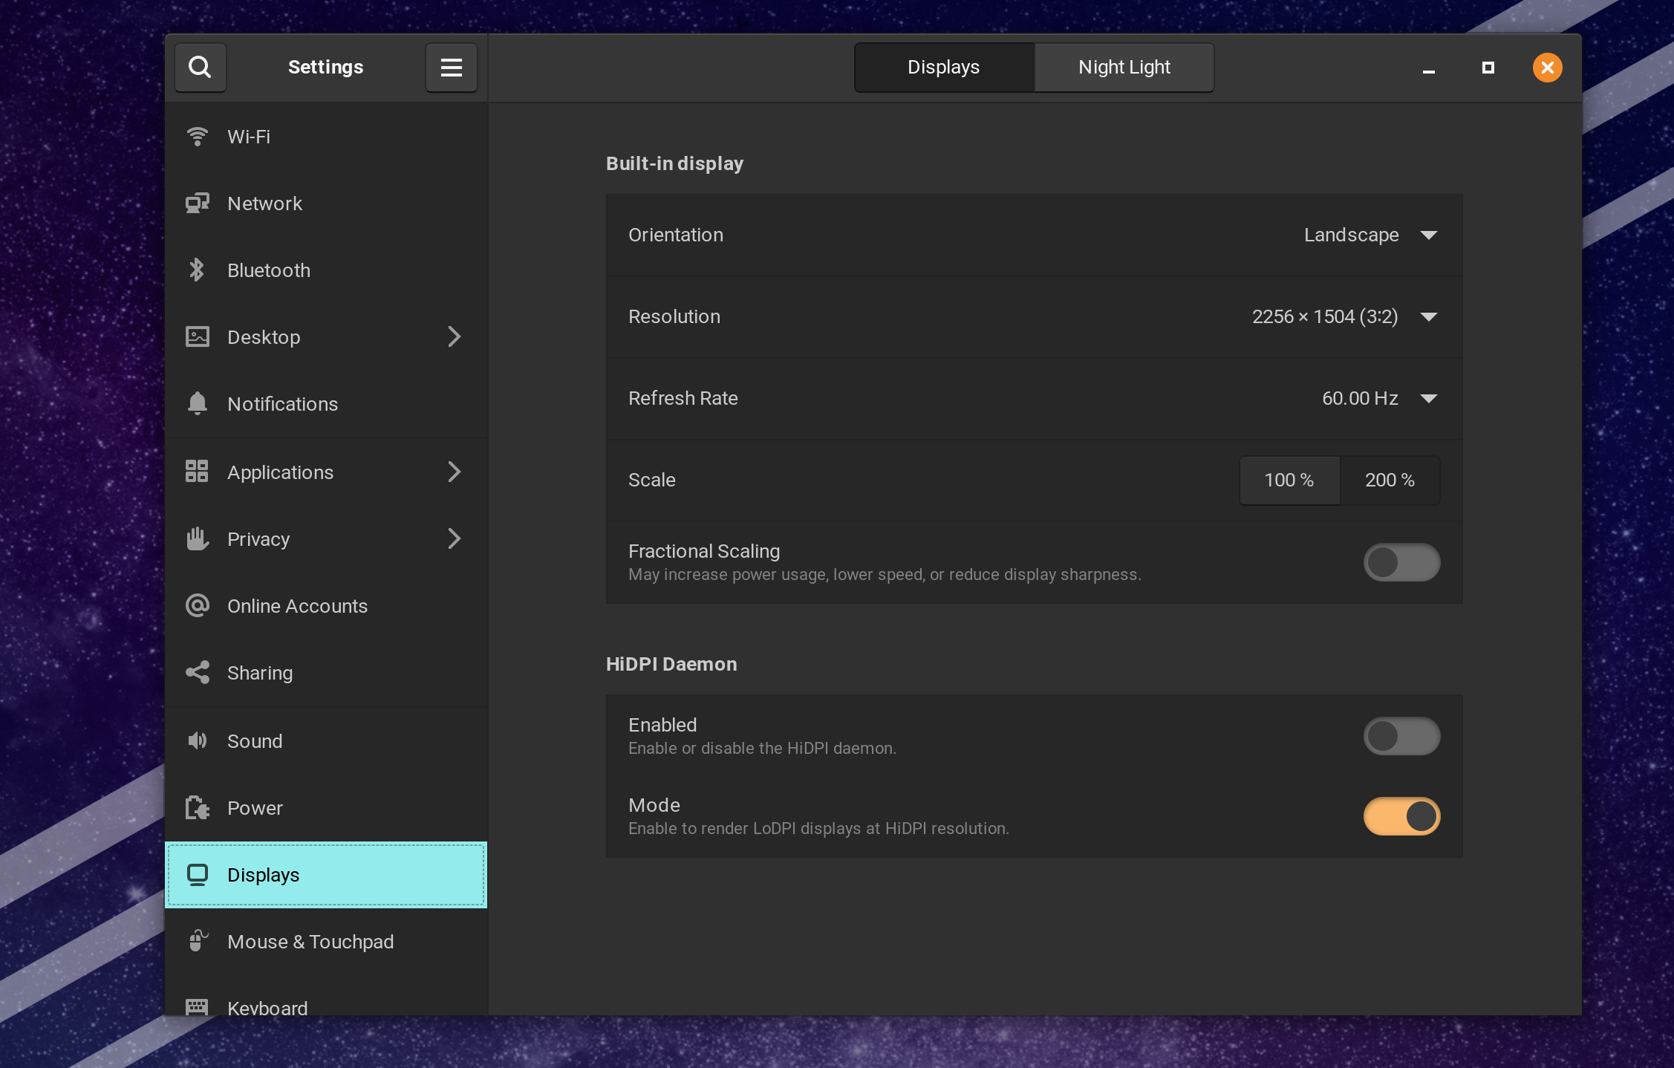Switch to the Night Light tab
Image resolution: width=1674 pixels, height=1068 pixels.
click(x=1124, y=68)
